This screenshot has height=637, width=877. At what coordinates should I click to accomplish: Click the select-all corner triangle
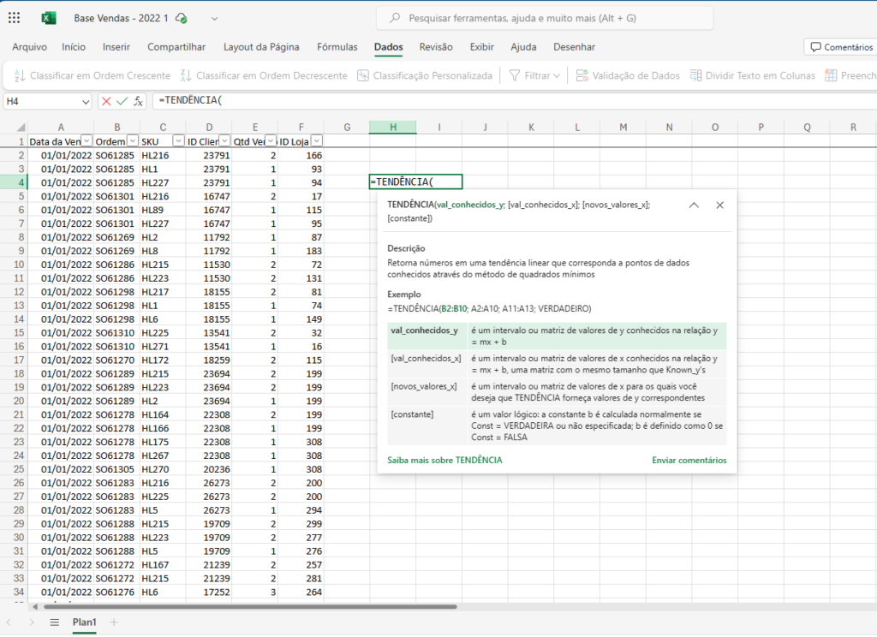[21, 127]
